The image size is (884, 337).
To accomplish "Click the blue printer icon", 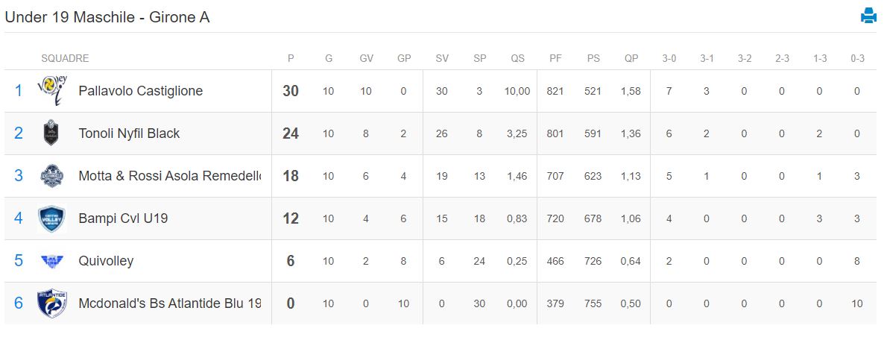I will point(868,16).
